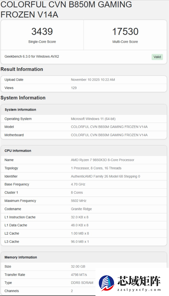Select the AMD Ryzen 7 9850X3D processor name
The image size is (169, 296).
click(x=103, y=160)
